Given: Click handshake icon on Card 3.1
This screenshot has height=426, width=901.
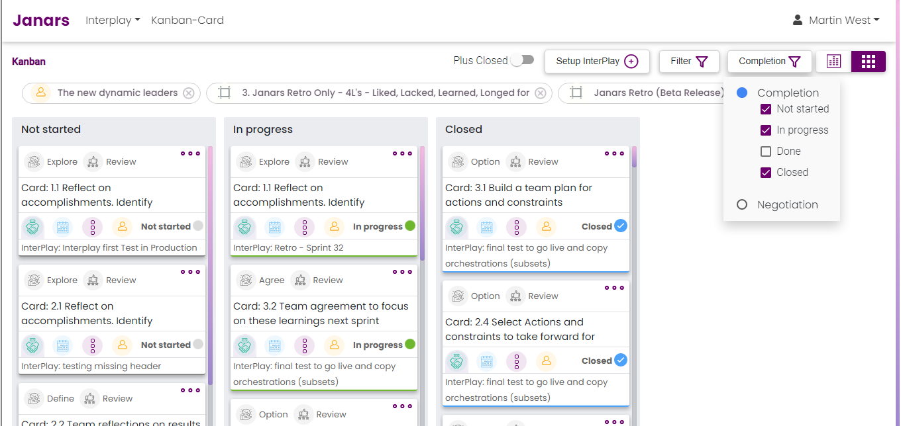Looking at the screenshot, I should [456, 227].
